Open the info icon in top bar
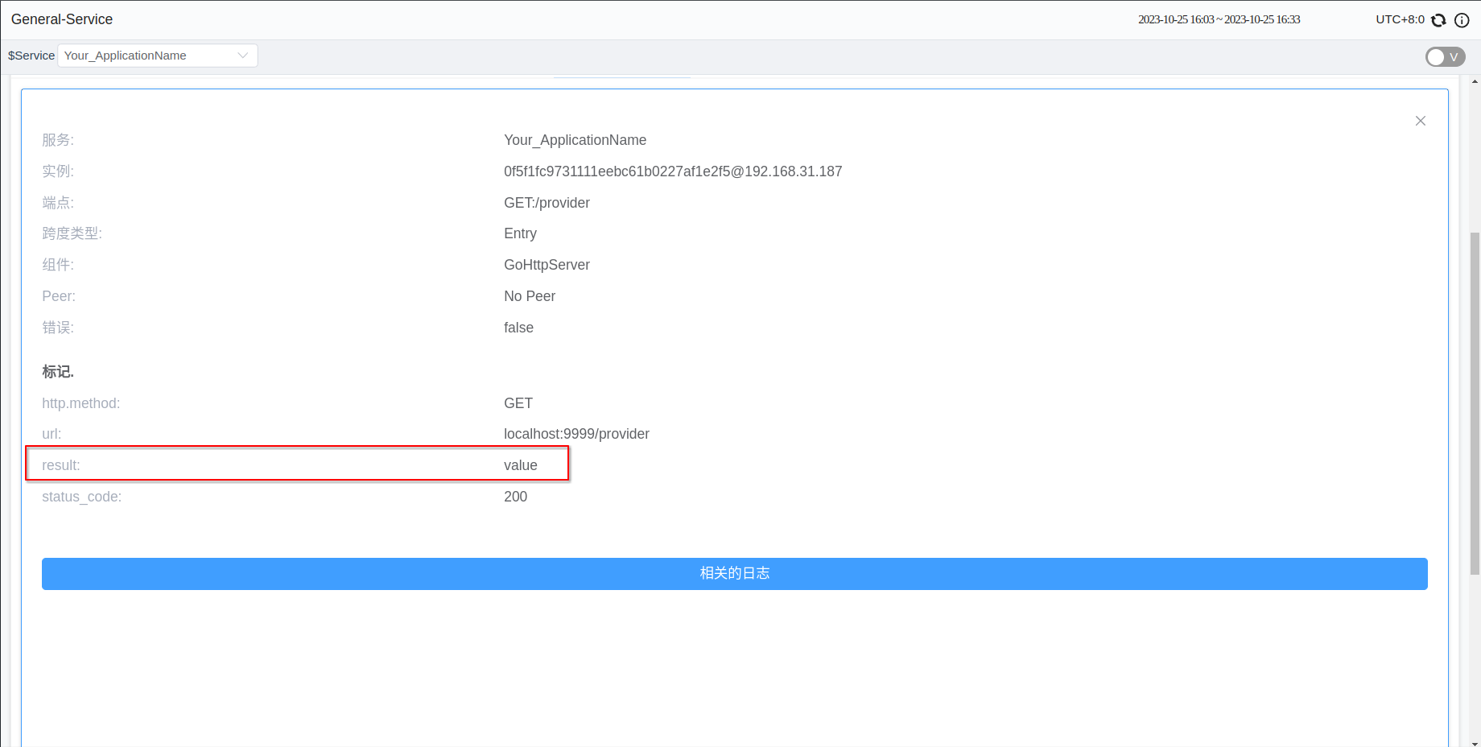The image size is (1481, 747). [1462, 20]
